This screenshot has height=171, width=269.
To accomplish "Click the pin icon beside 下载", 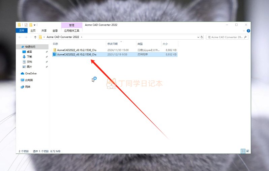I will (x=47, y=57).
